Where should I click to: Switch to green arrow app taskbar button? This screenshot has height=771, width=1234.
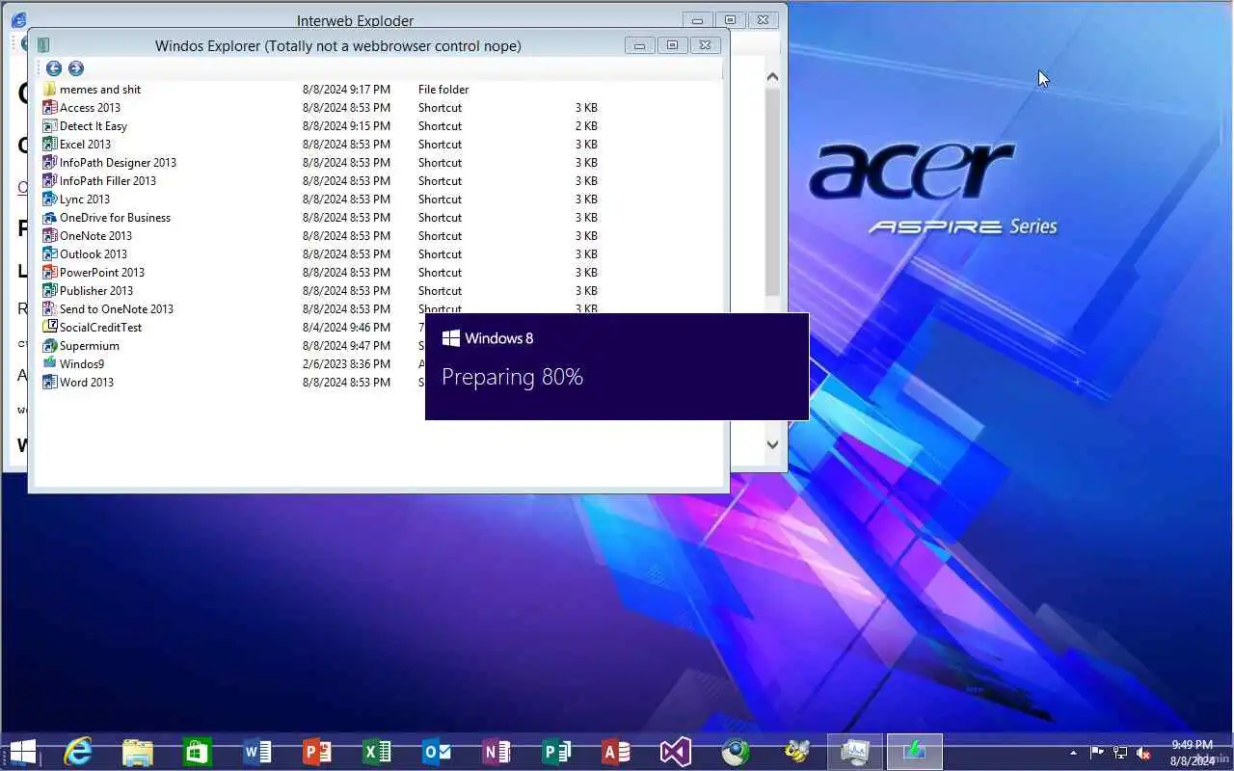[914, 752]
